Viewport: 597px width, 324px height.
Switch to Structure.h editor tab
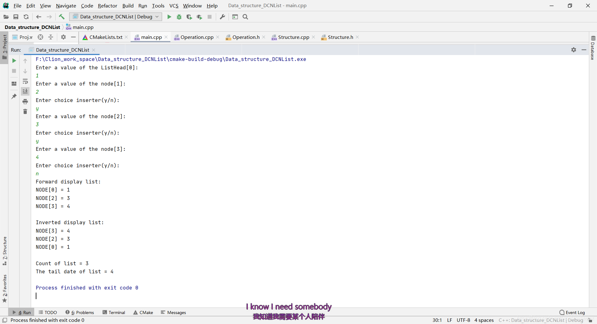tap(340, 37)
